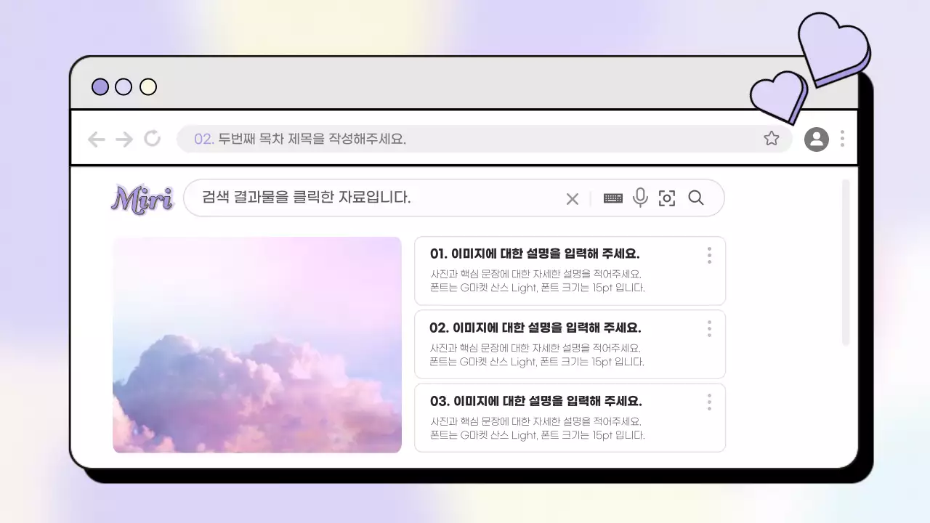The width and height of the screenshot is (930, 523).
Task: Open the kebab menu on result 02
Action: click(709, 328)
